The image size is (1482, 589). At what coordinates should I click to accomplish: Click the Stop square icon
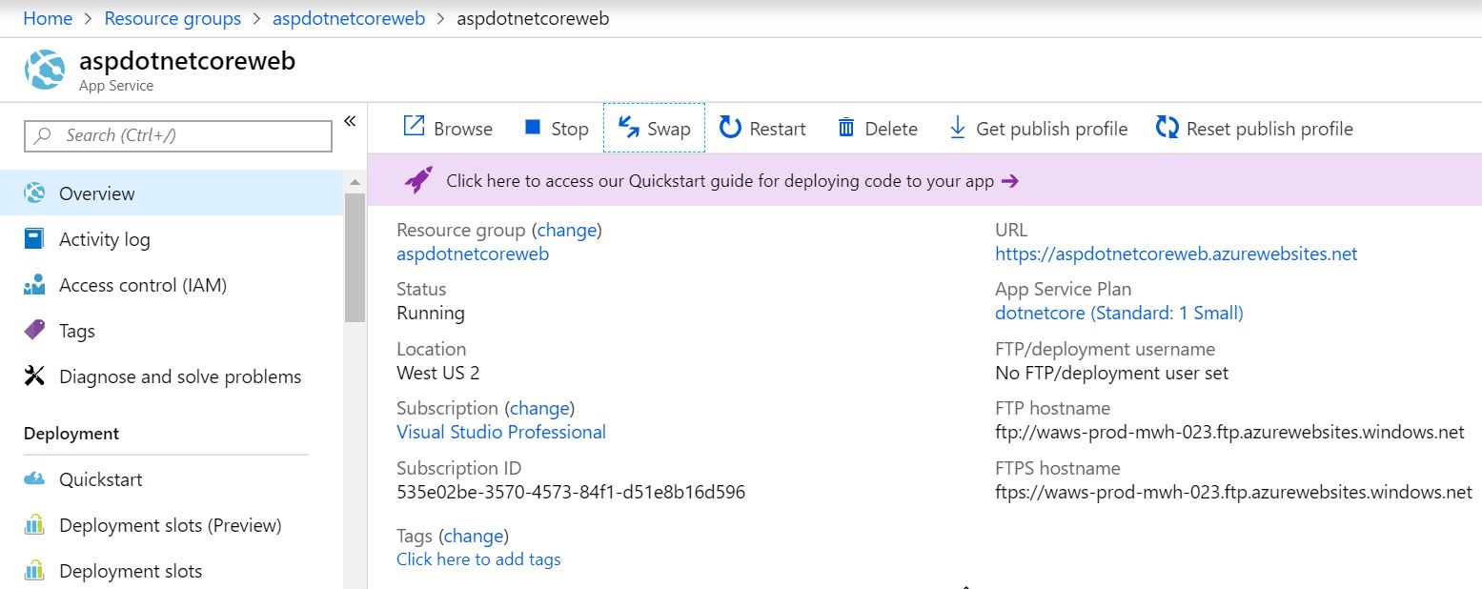(x=533, y=127)
